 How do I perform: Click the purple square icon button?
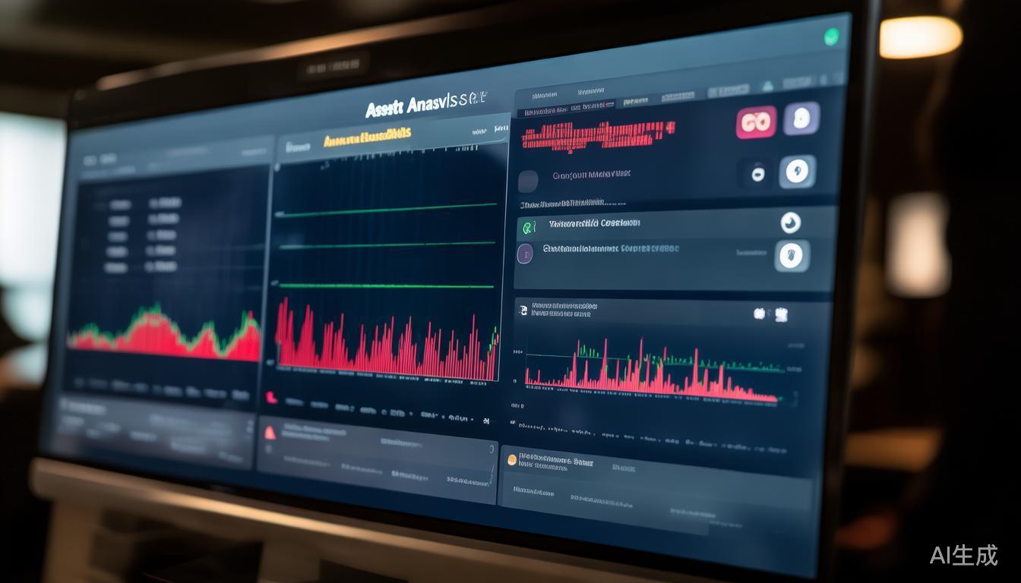[x=801, y=118]
